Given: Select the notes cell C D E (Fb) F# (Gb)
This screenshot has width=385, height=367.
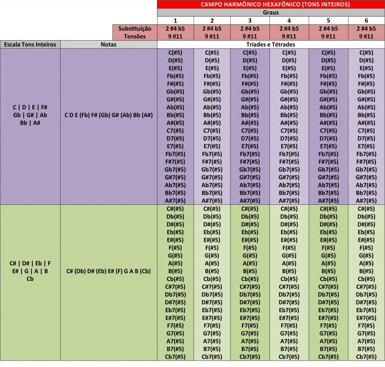Looking at the screenshot, I should pos(109,115).
